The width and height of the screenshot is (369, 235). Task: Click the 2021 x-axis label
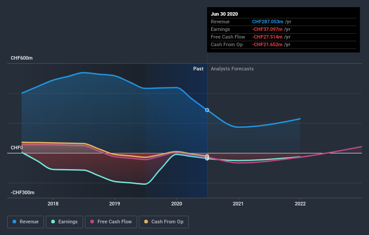click(238, 204)
